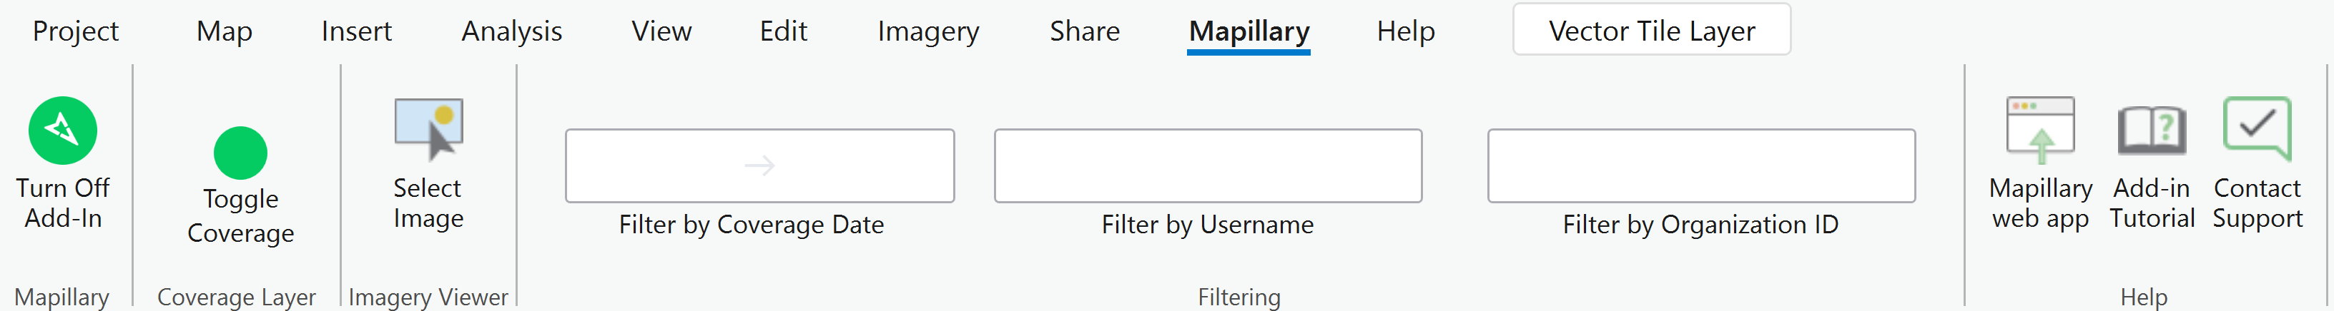This screenshot has width=2334, height=311.
Task: Open the Mapillary web app
Action: (2039, 129)
